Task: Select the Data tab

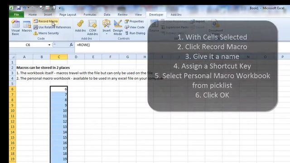Action: (x=107, y=14)
